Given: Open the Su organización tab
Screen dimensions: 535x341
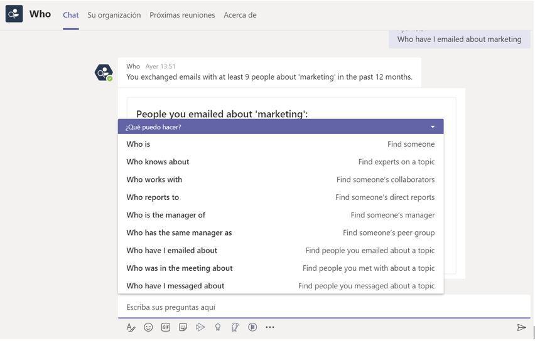Looking at the screenshot, I should [x=114, y=15].
